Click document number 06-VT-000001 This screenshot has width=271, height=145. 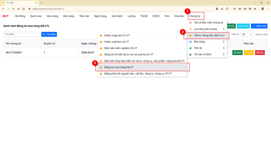tap(14, 52)
